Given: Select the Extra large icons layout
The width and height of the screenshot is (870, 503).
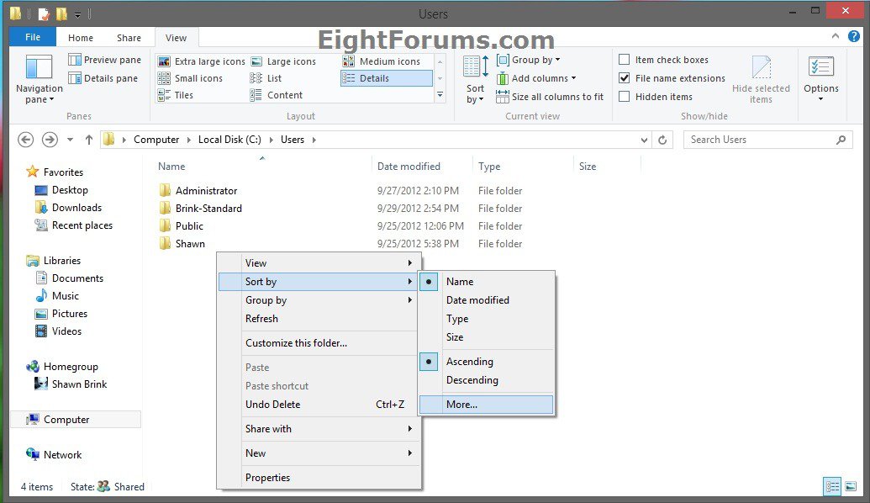Looking at the screenshot, I should click(x=201, y=61).
